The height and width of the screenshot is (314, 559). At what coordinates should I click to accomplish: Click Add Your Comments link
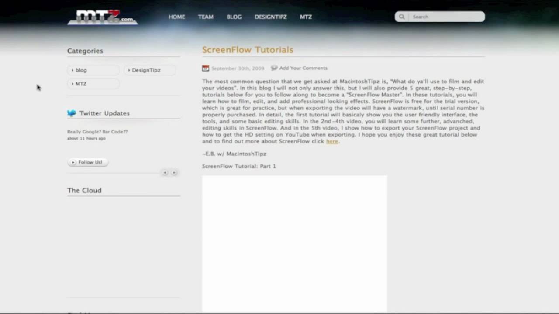pos(303,68)
